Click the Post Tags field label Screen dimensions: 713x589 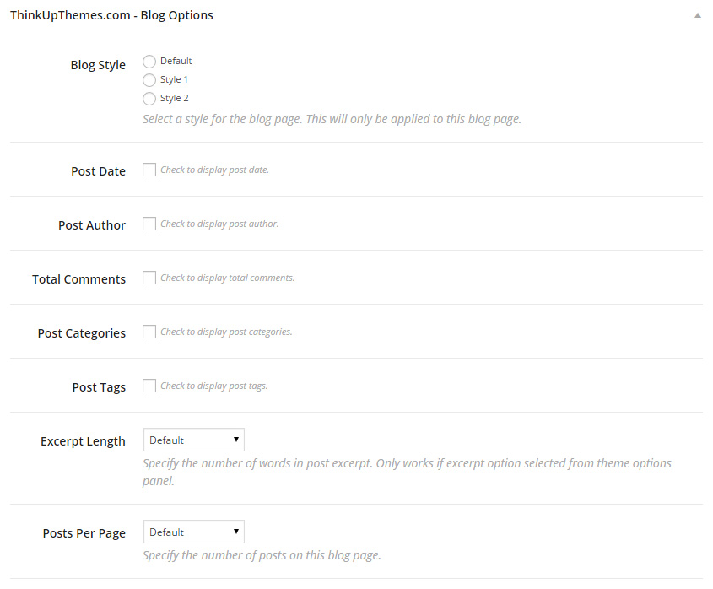(x=99, y=387)
